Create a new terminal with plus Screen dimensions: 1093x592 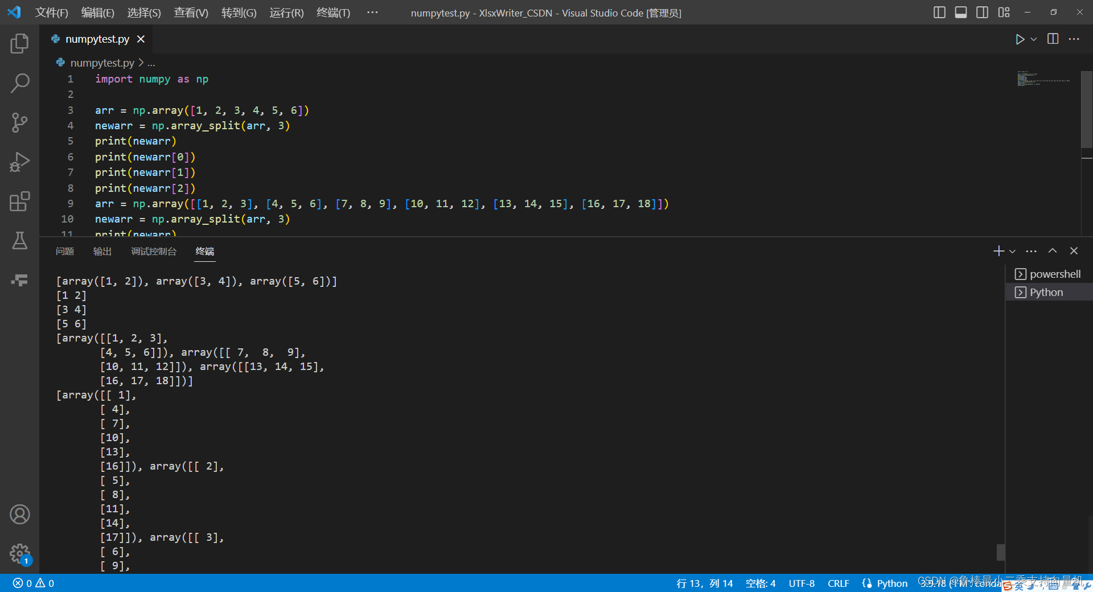click(999, 251)
